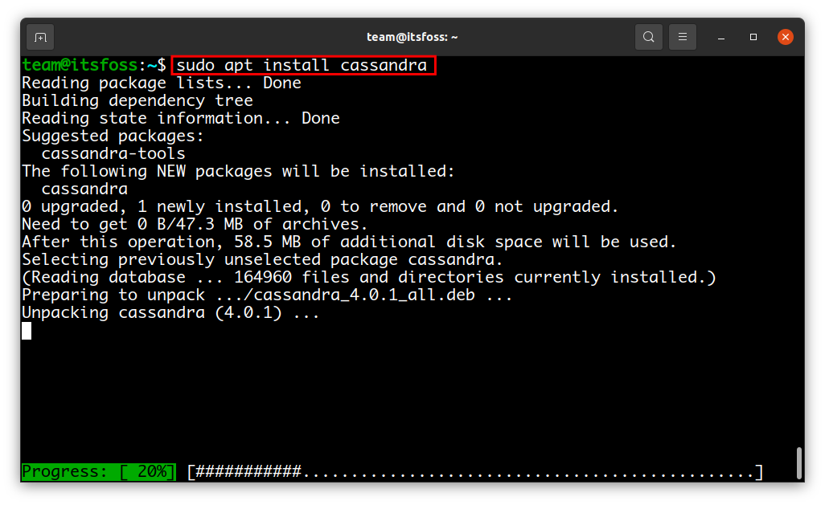Click the terminal scrollbar handle
The height and width of the screenshot is (505, 825).
pyautogui.click(x=798, y=463)
